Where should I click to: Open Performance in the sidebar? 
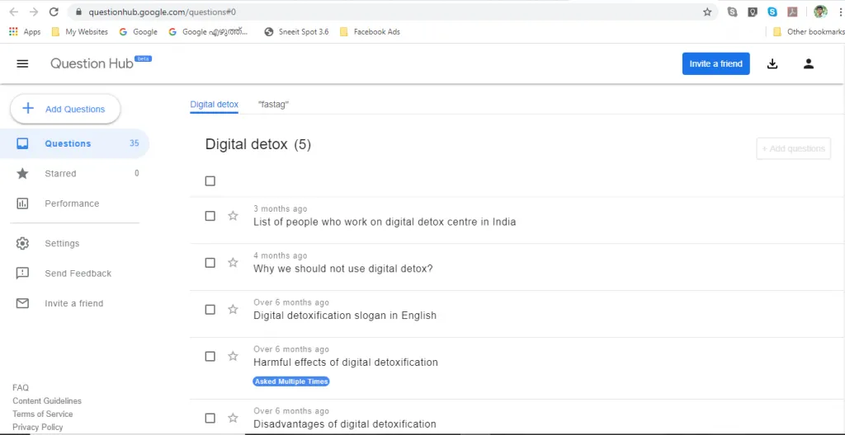[74, 203]
